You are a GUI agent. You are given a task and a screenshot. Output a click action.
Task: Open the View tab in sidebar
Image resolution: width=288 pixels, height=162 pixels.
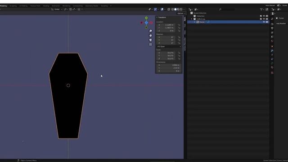[185, 32]
